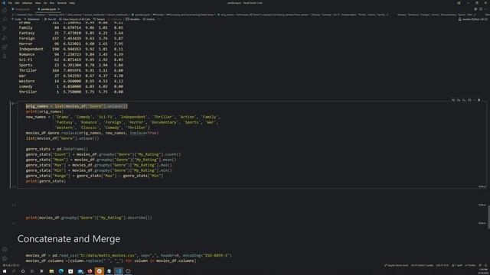Image resolution: width=490 pixels, height=275 pixels.
Task: Open the Edit menu
Action: pyautogui.click(x=17, y=3)
